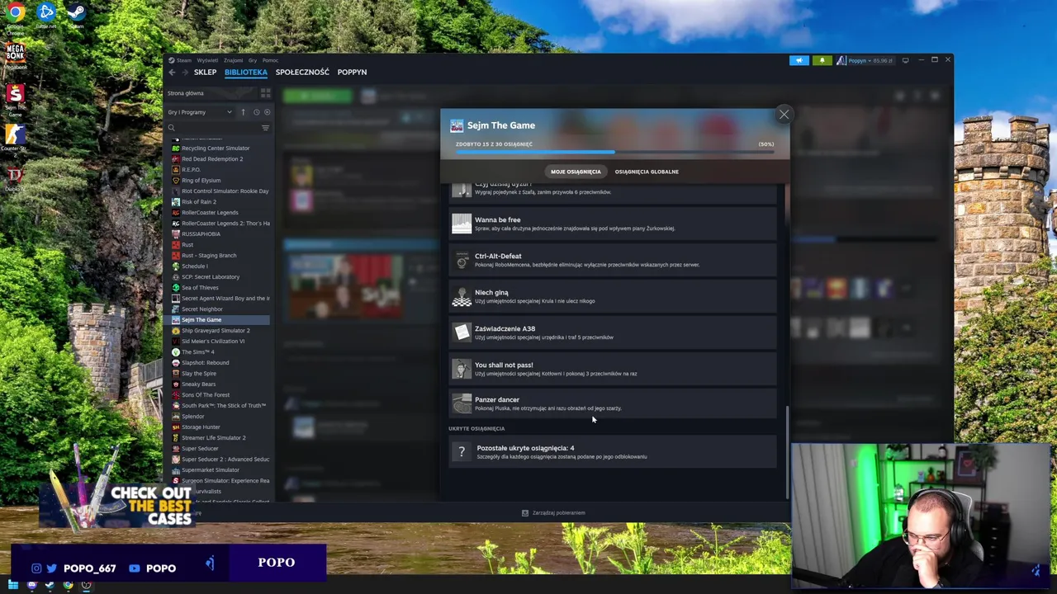The height and width of the screenshot is (594, 1057).
Task: Click the library search field
Action: (213, 128)
